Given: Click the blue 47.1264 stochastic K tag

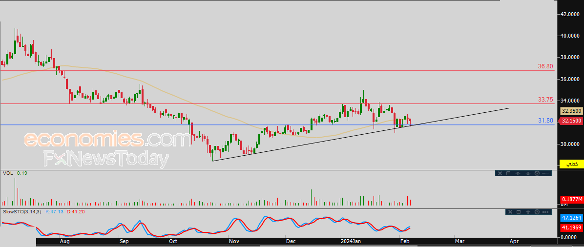Looking at the screenshot, I should 571,218.
